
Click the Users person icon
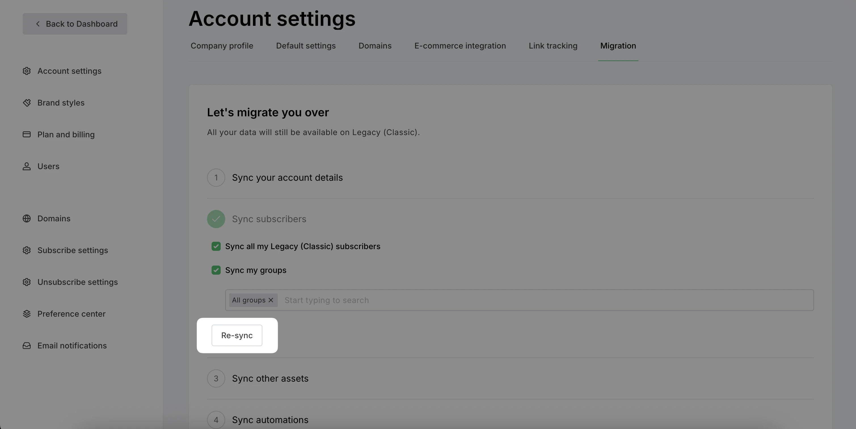(x=27, y=166)
